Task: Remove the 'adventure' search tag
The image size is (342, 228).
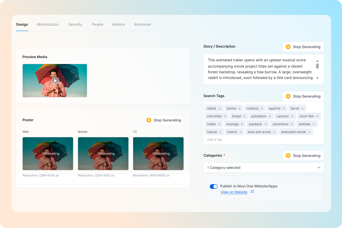Action: tap(292, 124)
